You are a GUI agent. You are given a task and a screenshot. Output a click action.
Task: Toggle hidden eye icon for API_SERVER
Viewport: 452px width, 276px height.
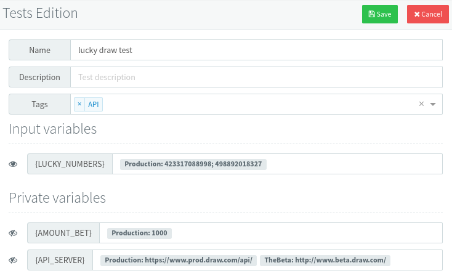(x=14, y=260)
